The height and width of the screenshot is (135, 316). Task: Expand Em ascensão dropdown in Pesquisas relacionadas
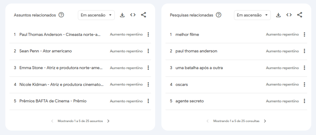(x=252, y=15)
